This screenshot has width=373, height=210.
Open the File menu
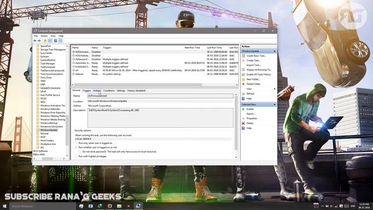coord(36,36)
